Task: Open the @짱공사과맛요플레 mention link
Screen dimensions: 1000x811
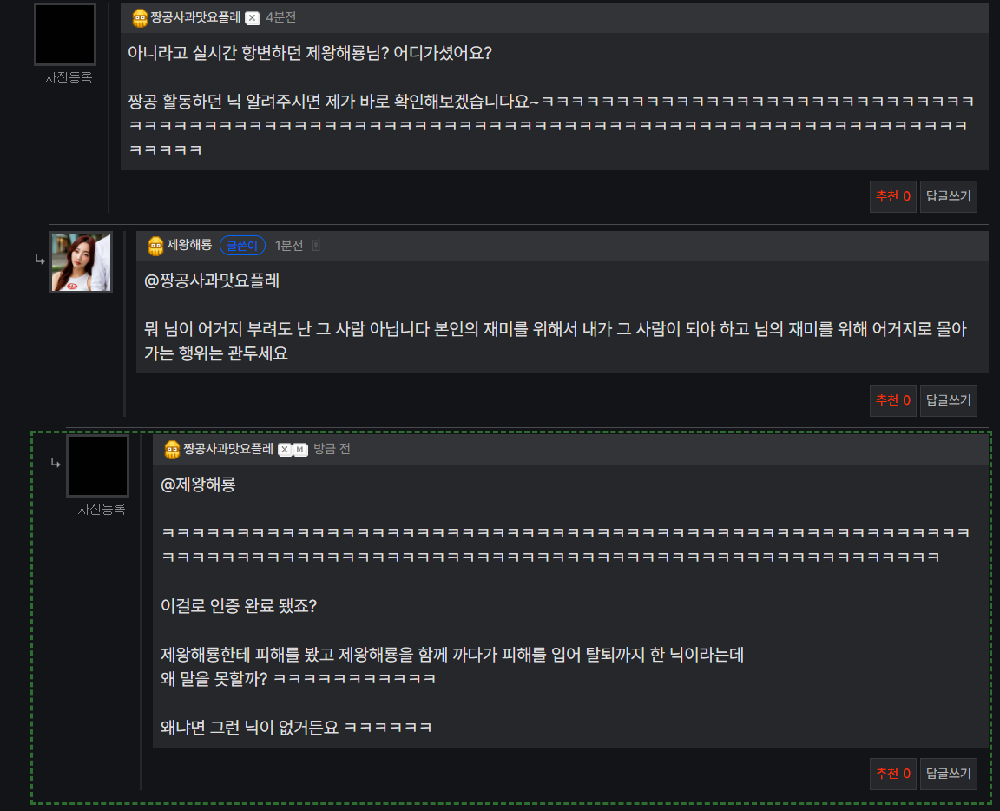Action: point(212,280)
